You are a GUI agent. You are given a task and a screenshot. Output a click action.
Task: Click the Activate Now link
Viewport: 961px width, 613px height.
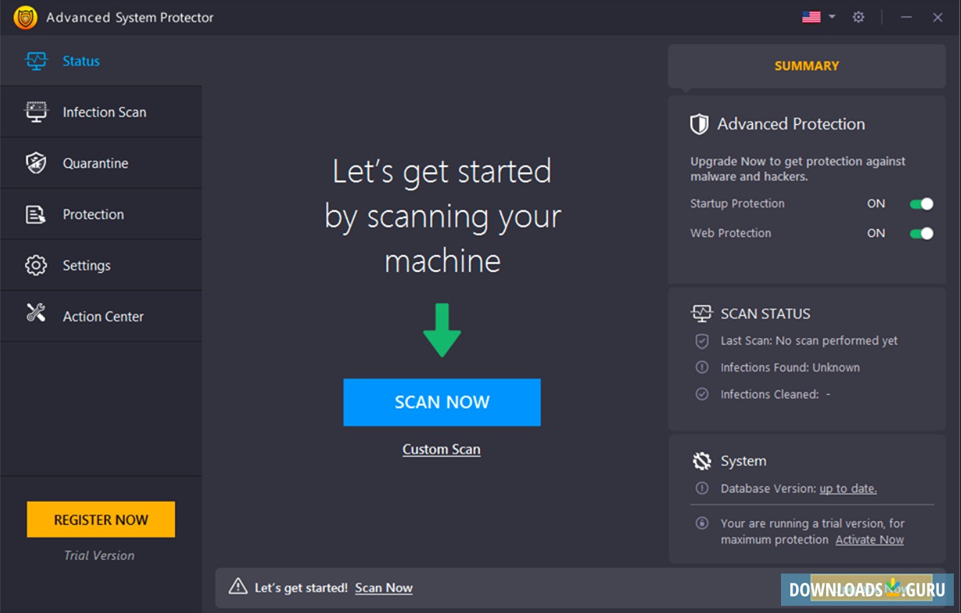pos(869,540)
